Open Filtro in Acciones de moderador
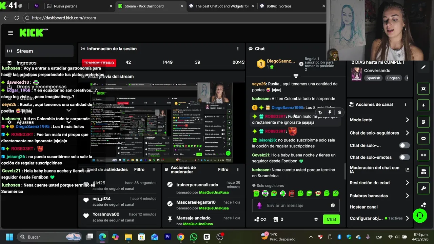The width and height of the screenshot is (434, 244). tap(223, 169)
